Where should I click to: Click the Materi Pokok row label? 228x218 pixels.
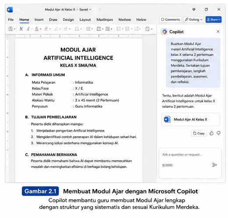(x=42, y=94)
